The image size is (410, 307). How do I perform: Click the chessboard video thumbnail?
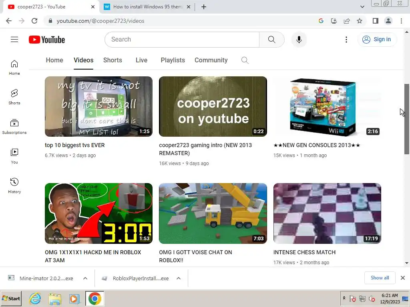tap(327, 213)
